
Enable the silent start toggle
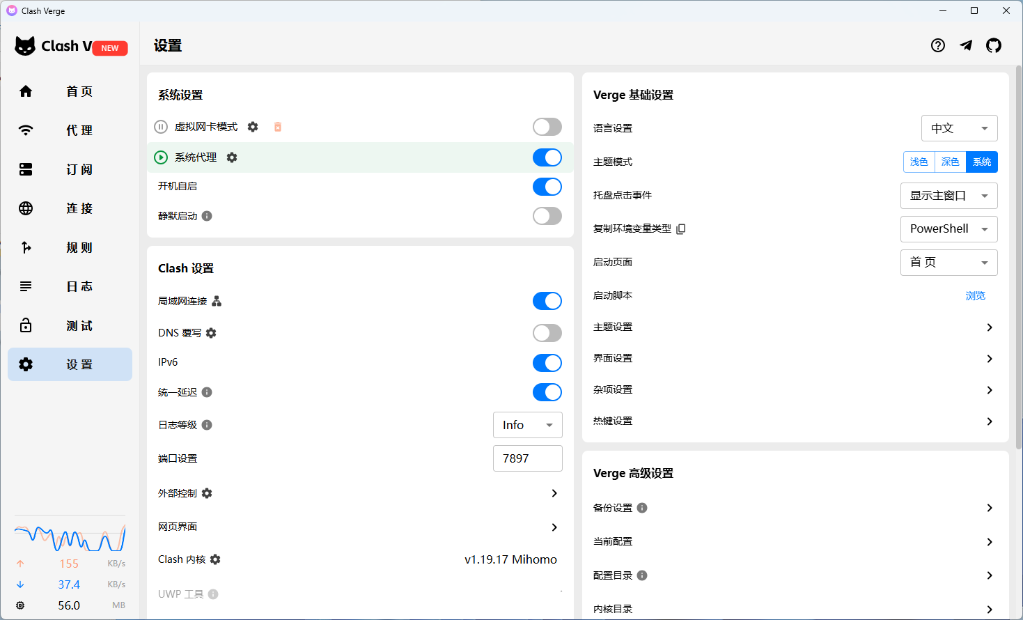coord(547,216)
